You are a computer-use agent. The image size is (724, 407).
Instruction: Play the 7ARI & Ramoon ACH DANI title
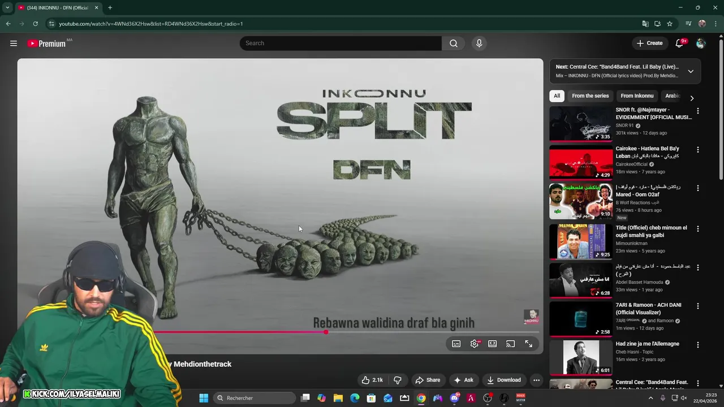click(x=648, y=309)
